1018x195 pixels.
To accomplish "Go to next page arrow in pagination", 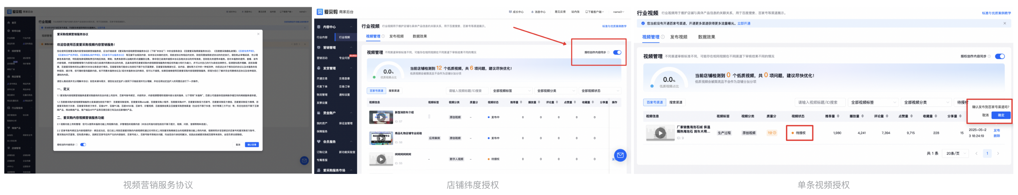I will 998,153.
